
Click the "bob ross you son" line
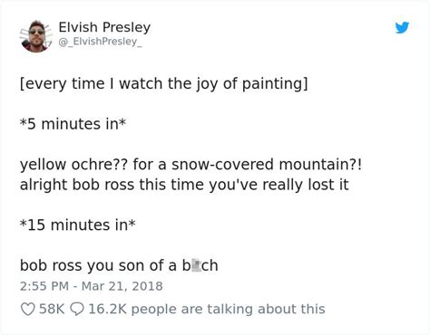coord(119,265)
